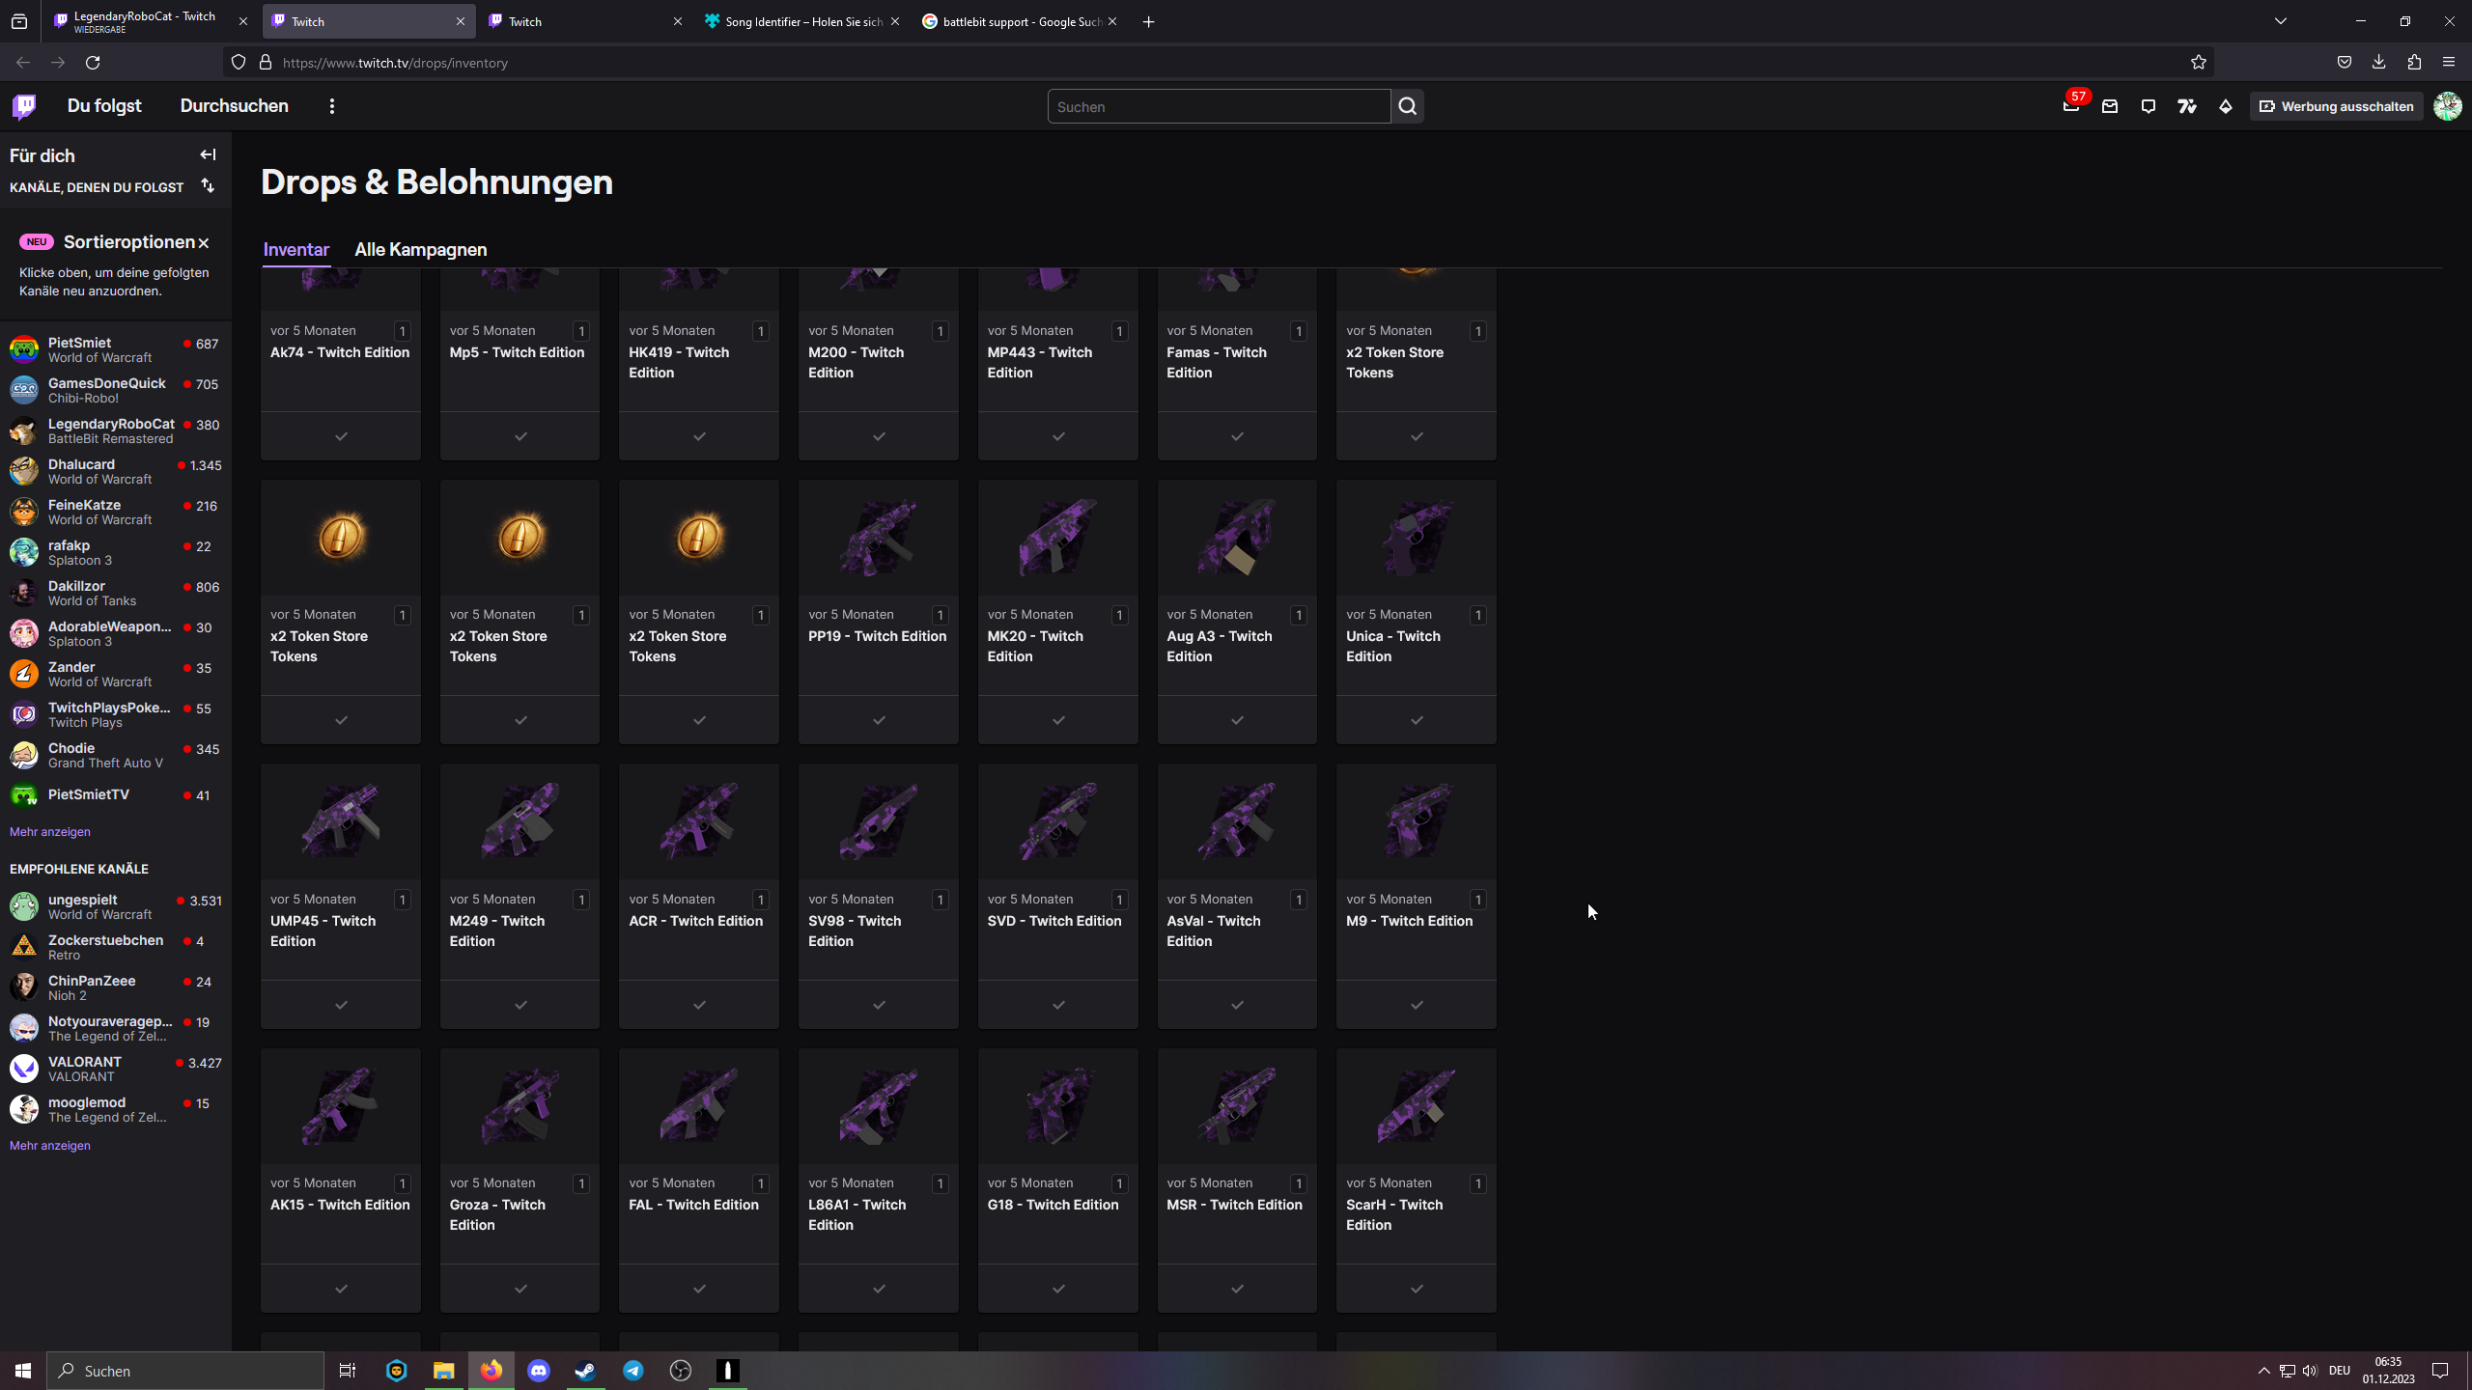Click the search magnifier button
Image resolution: width=2472 pixels, height=1390 pixels.
(x=1408, y=106)
